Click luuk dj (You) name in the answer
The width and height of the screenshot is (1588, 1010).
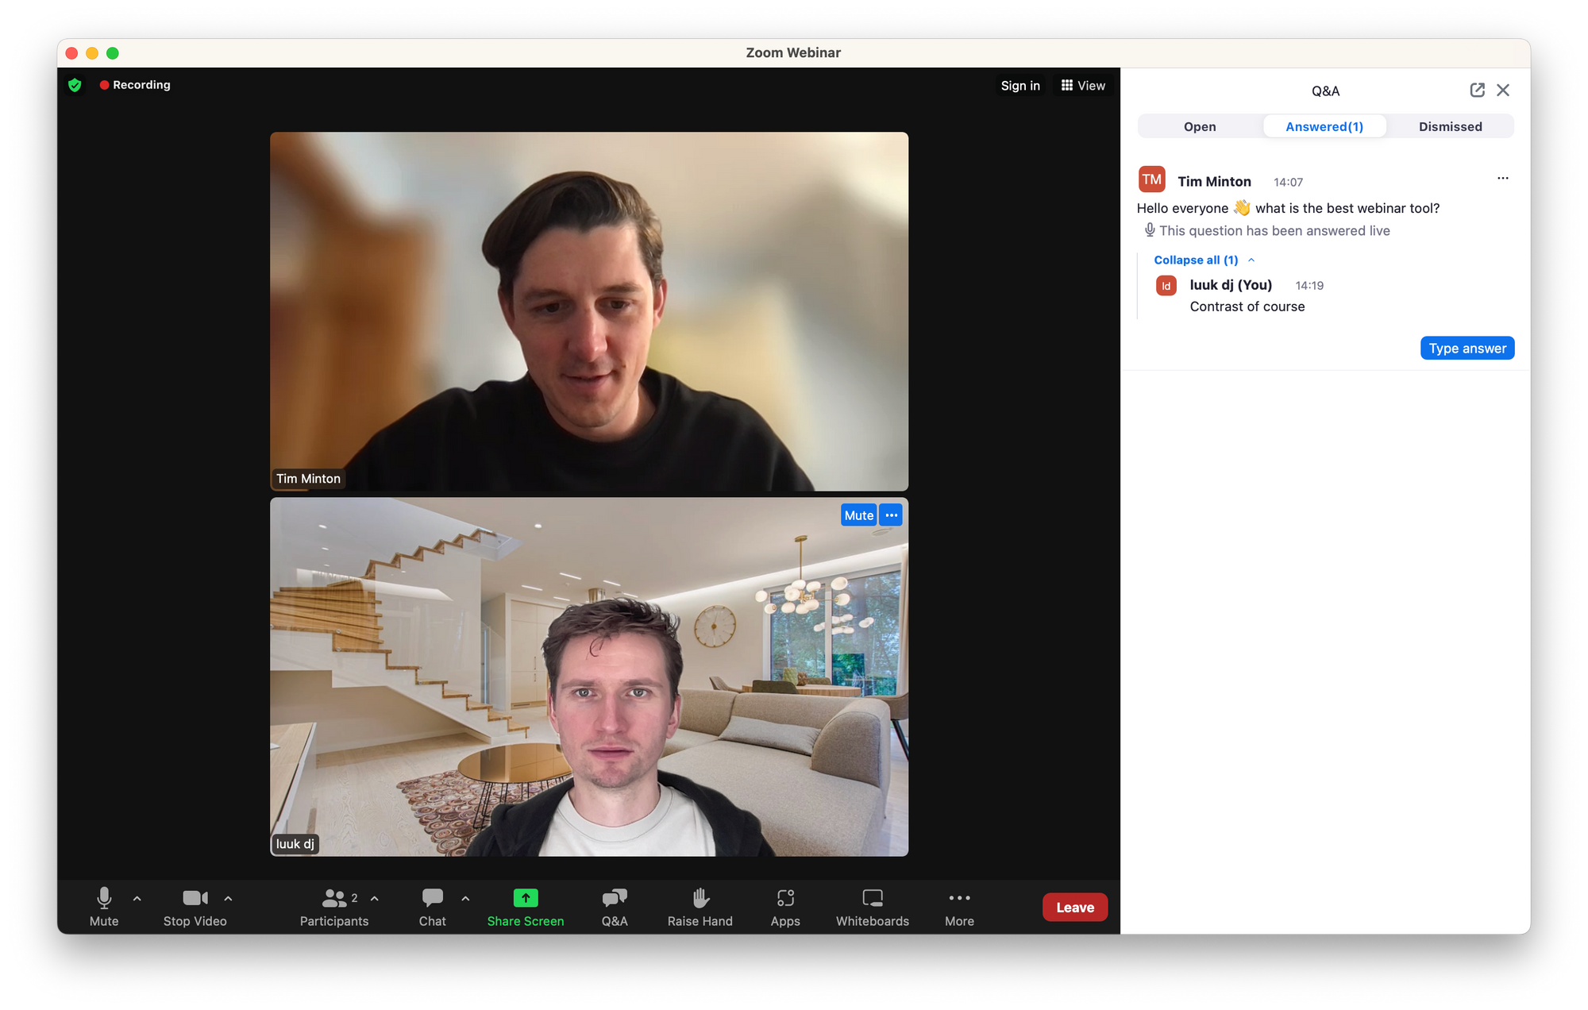pyautogui.click(x=1231, y=285)
